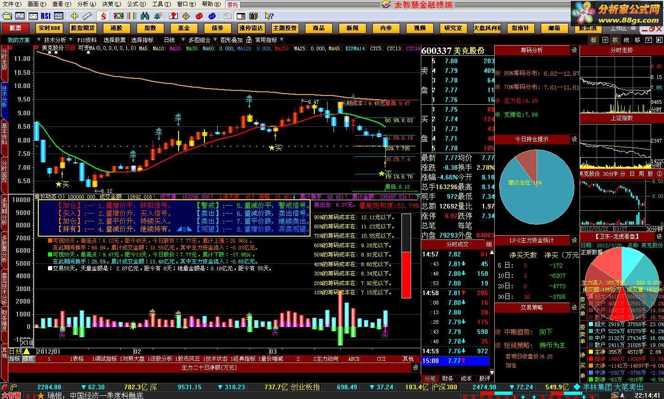The image size is (664, 399).
Task: Expand the 常用指标 dropdown arrow
Action: click(x=281, y=40)
